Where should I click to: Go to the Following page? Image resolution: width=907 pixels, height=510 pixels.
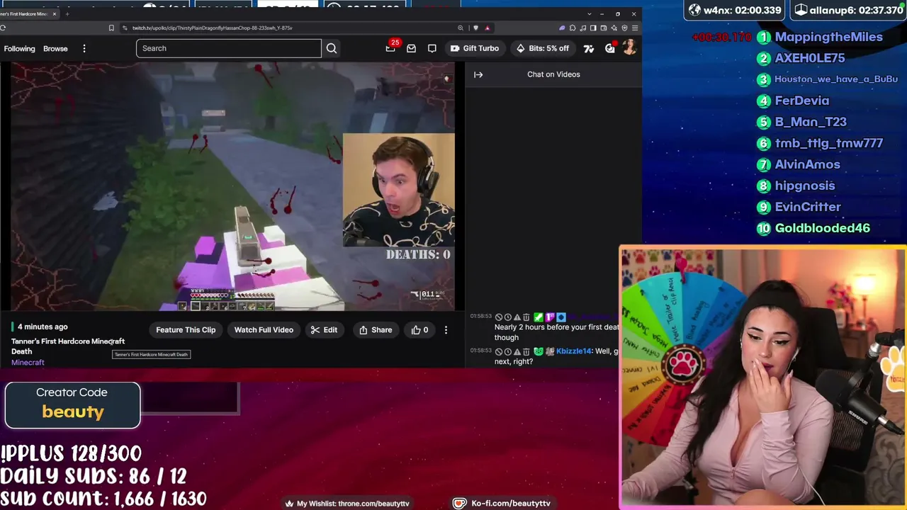point(19,48)
